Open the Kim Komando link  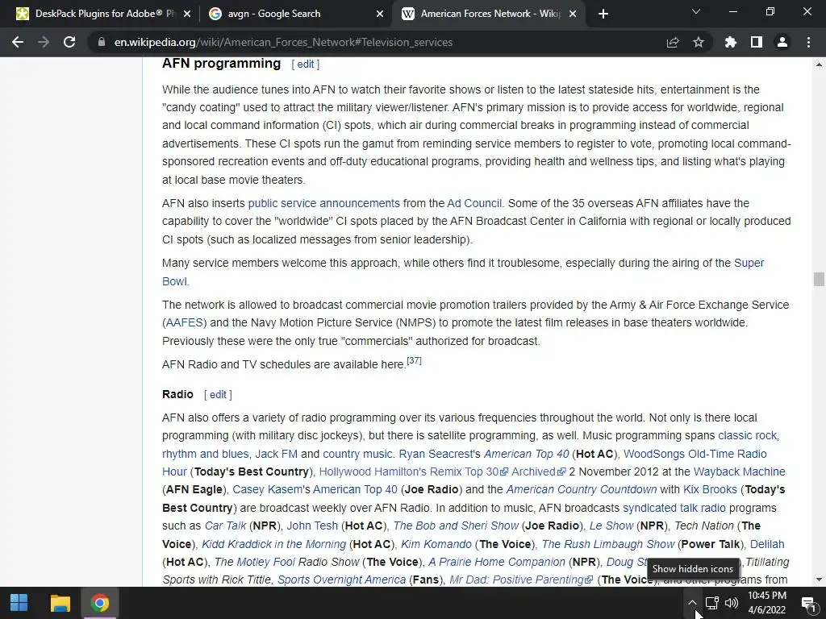[436, 544]
